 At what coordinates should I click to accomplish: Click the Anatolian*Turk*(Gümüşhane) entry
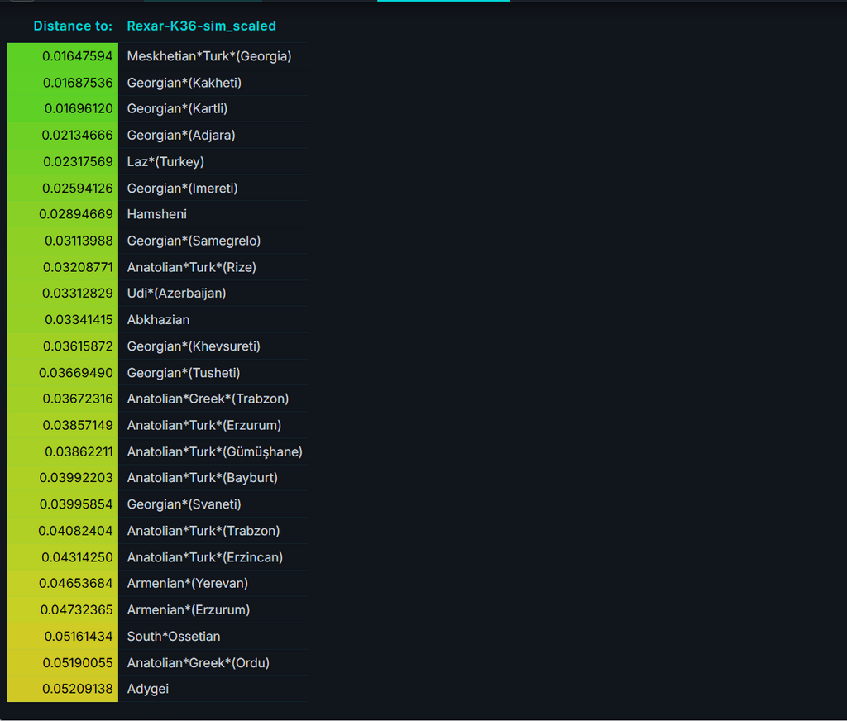[214, 451]
